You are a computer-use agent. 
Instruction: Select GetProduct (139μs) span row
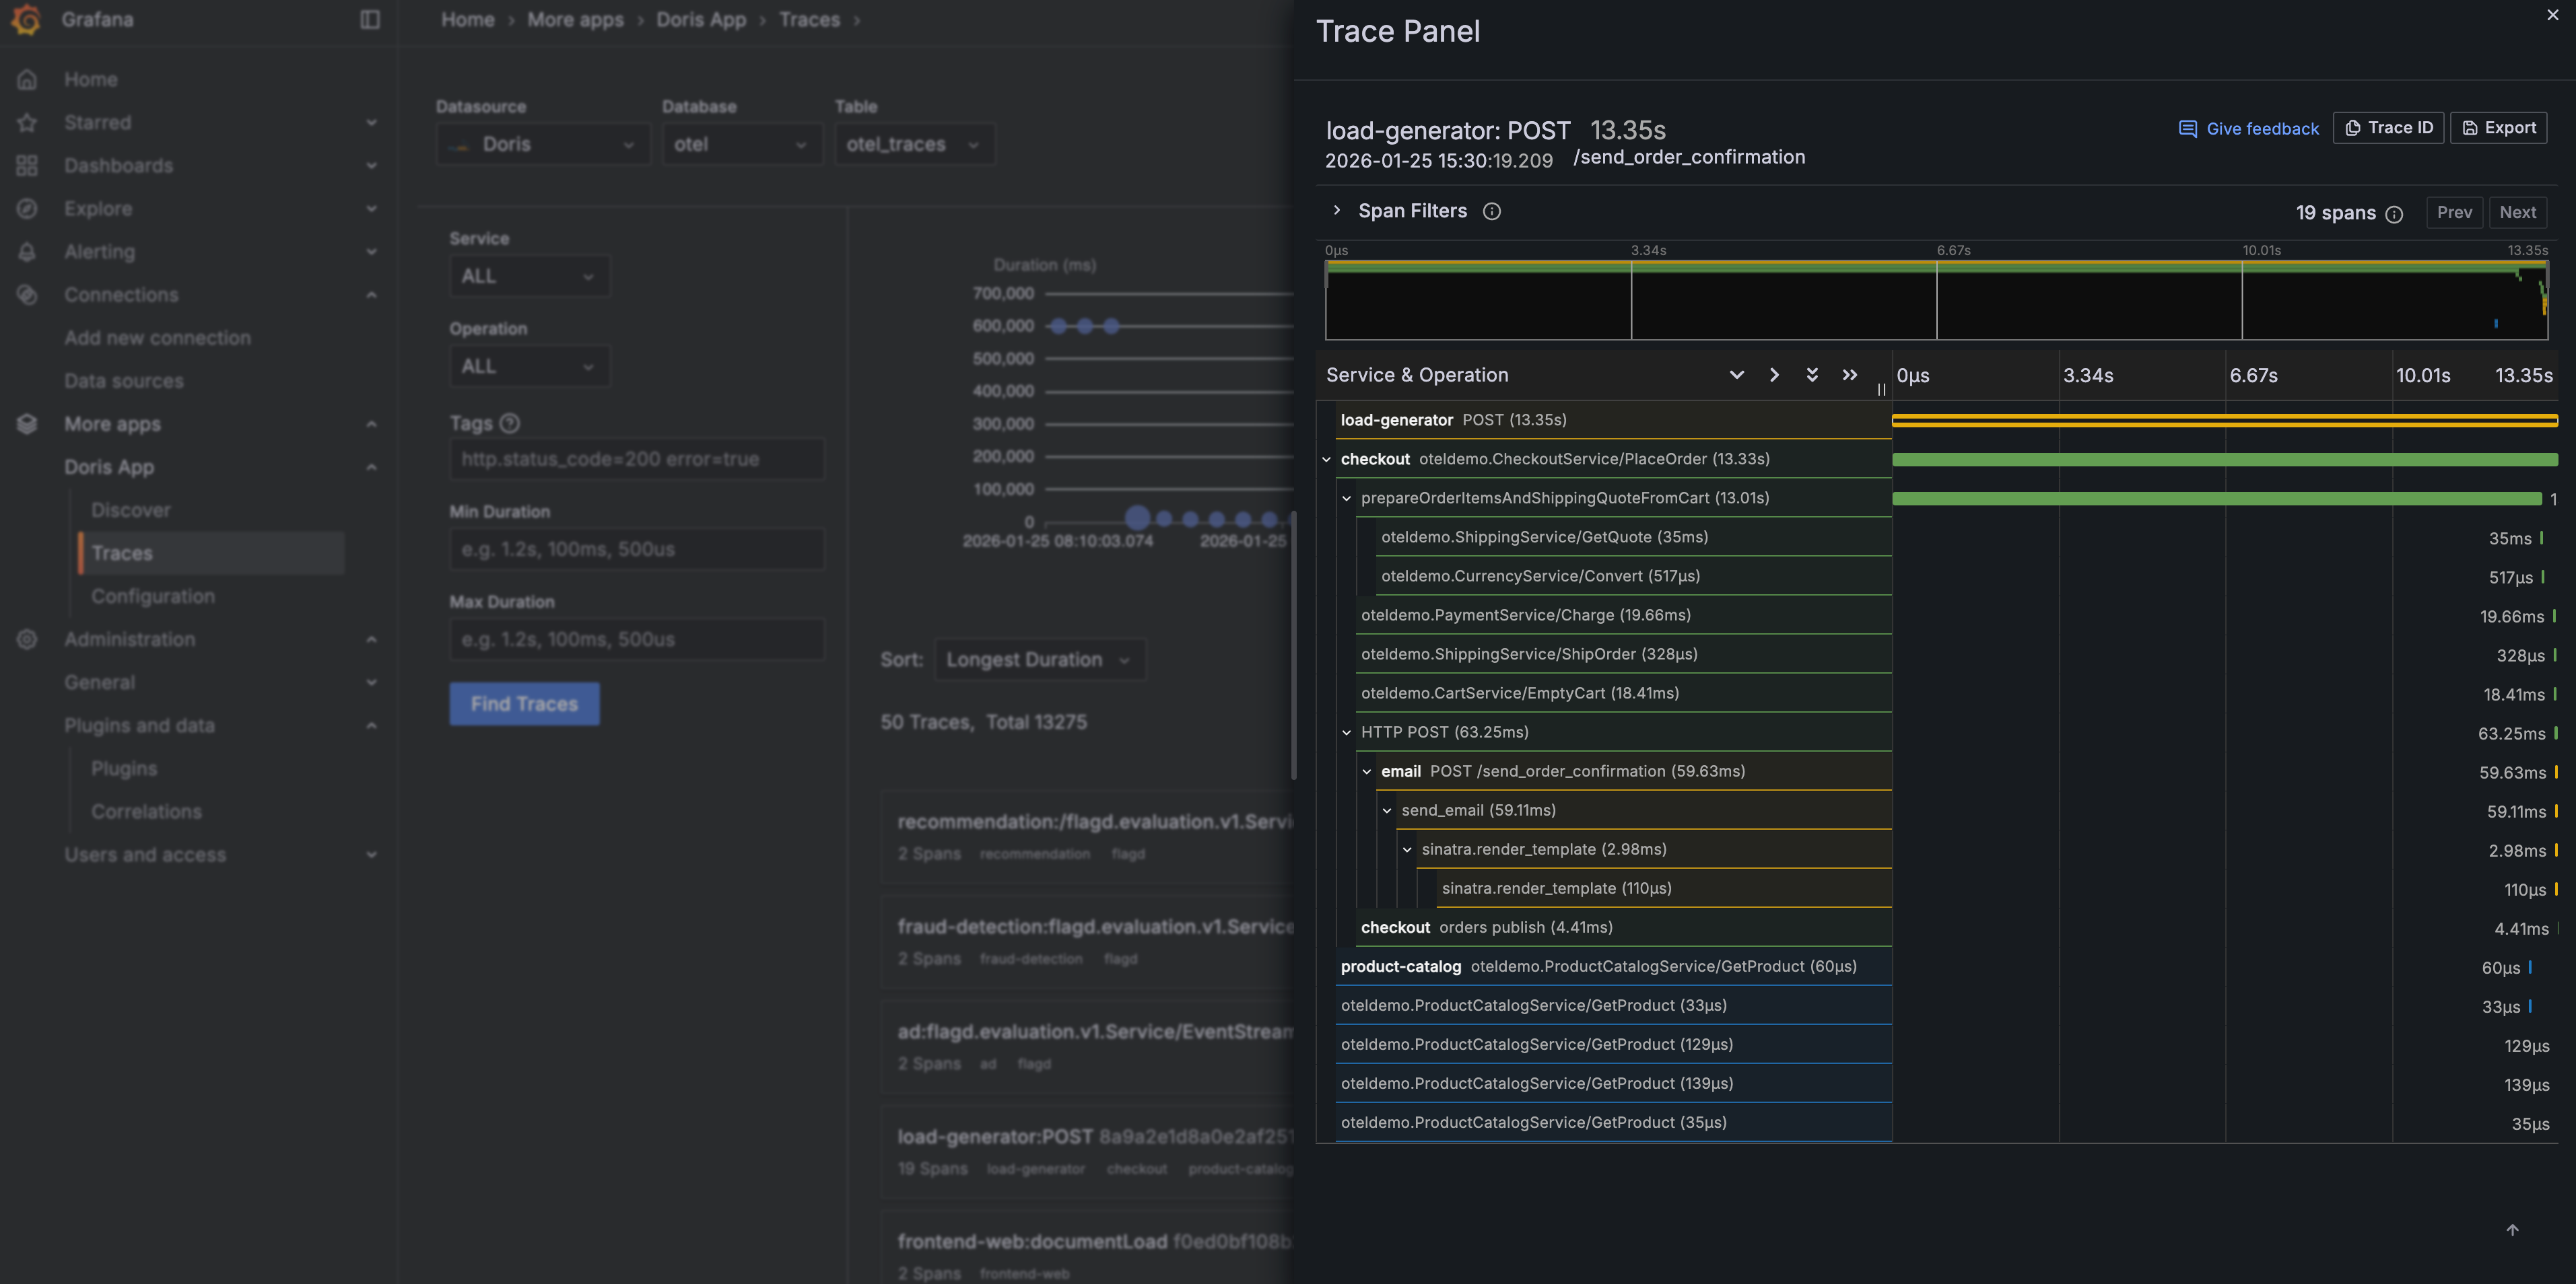(1613, 1083)
